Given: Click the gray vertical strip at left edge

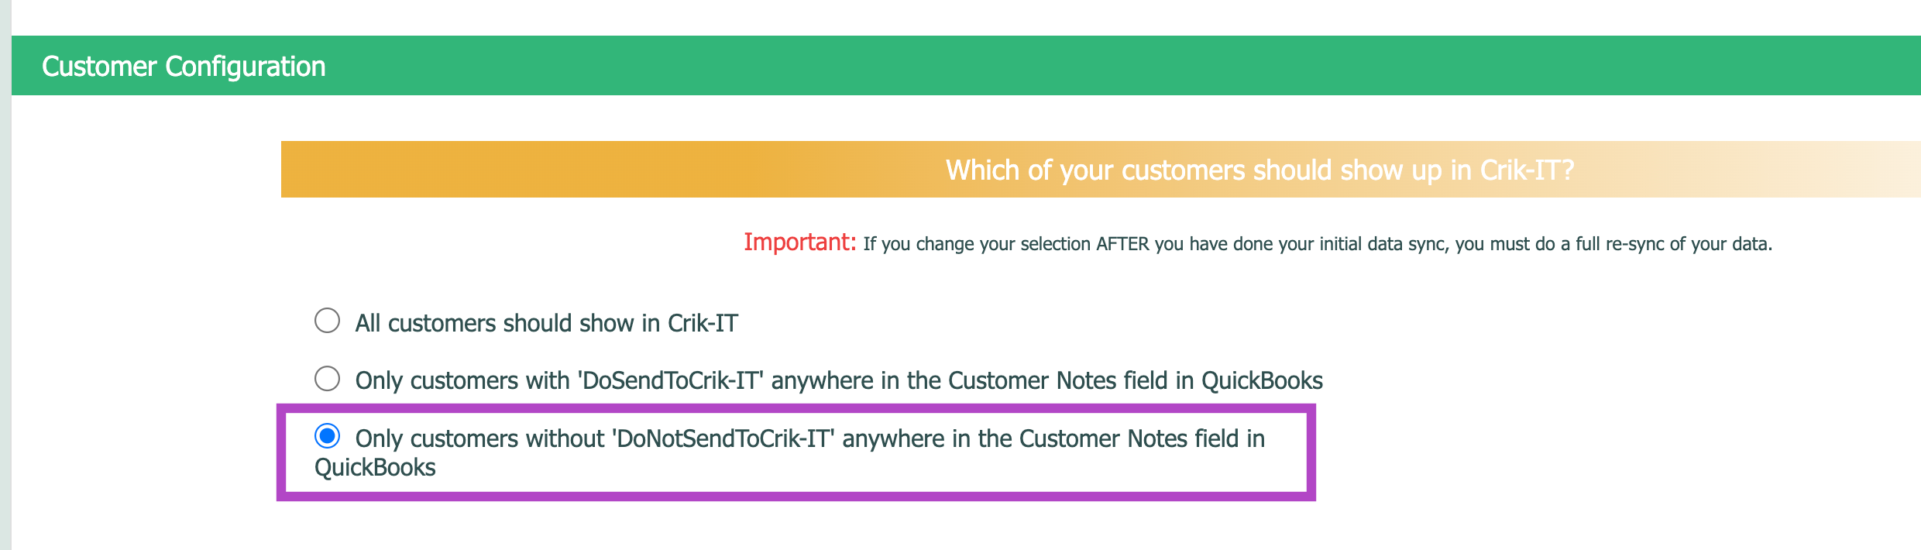Looking at the screenshot, I should 5,310.
